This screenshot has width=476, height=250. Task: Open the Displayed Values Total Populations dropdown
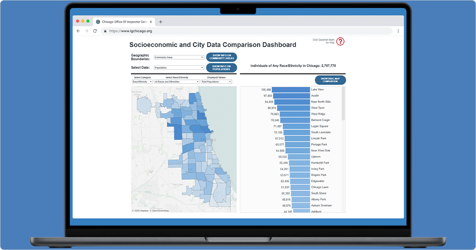(216, 82)
